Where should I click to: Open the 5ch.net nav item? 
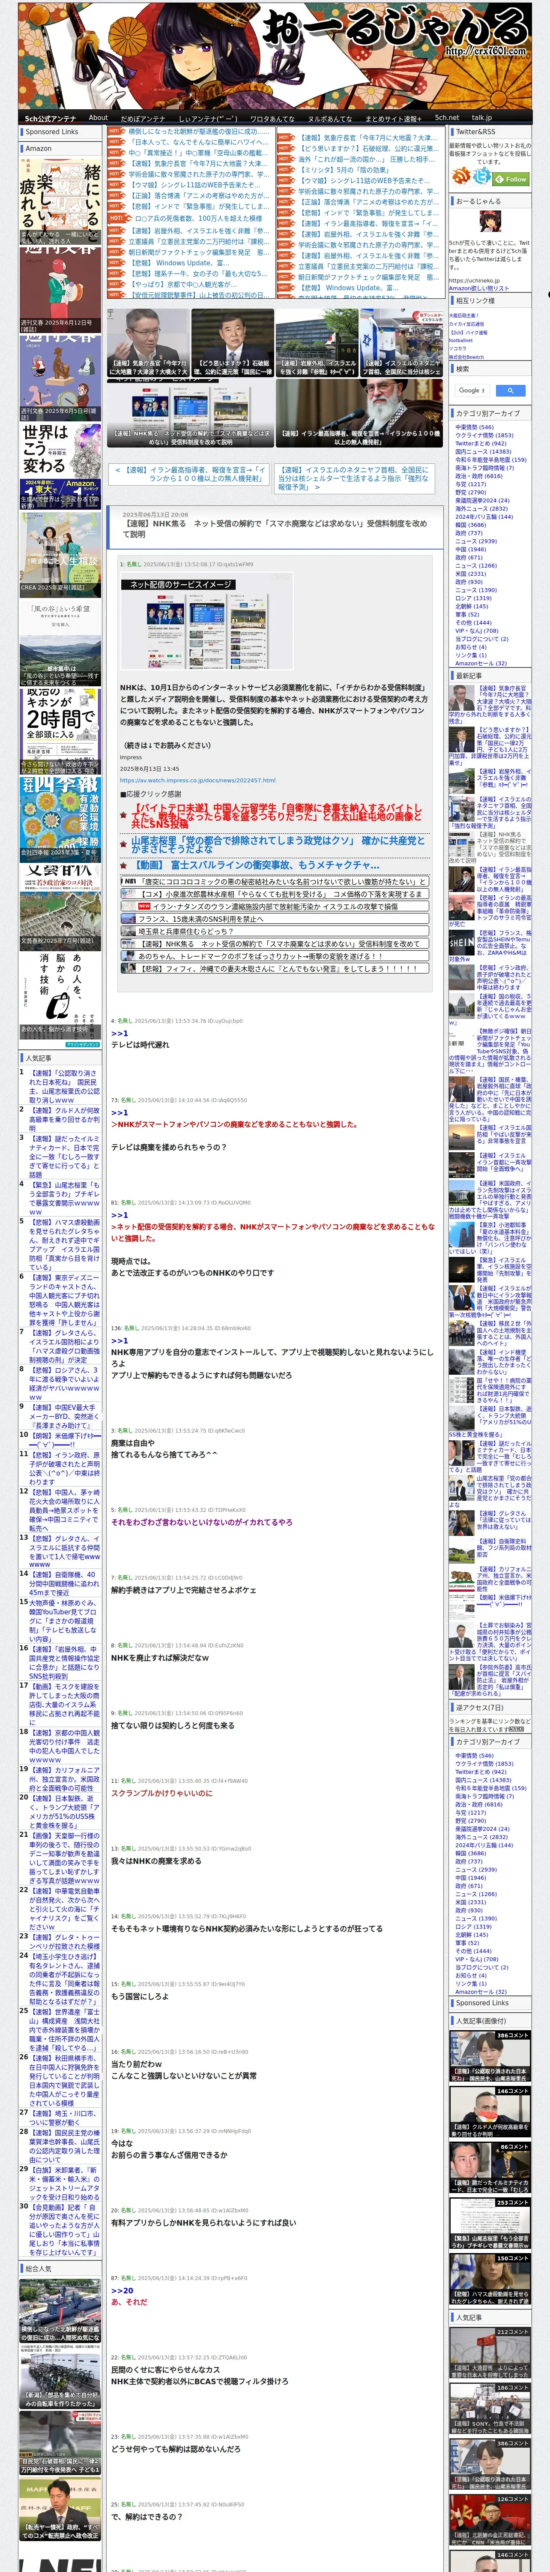tap(446, 118)
